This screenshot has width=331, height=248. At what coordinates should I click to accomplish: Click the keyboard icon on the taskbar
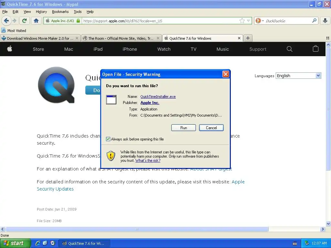295,243
